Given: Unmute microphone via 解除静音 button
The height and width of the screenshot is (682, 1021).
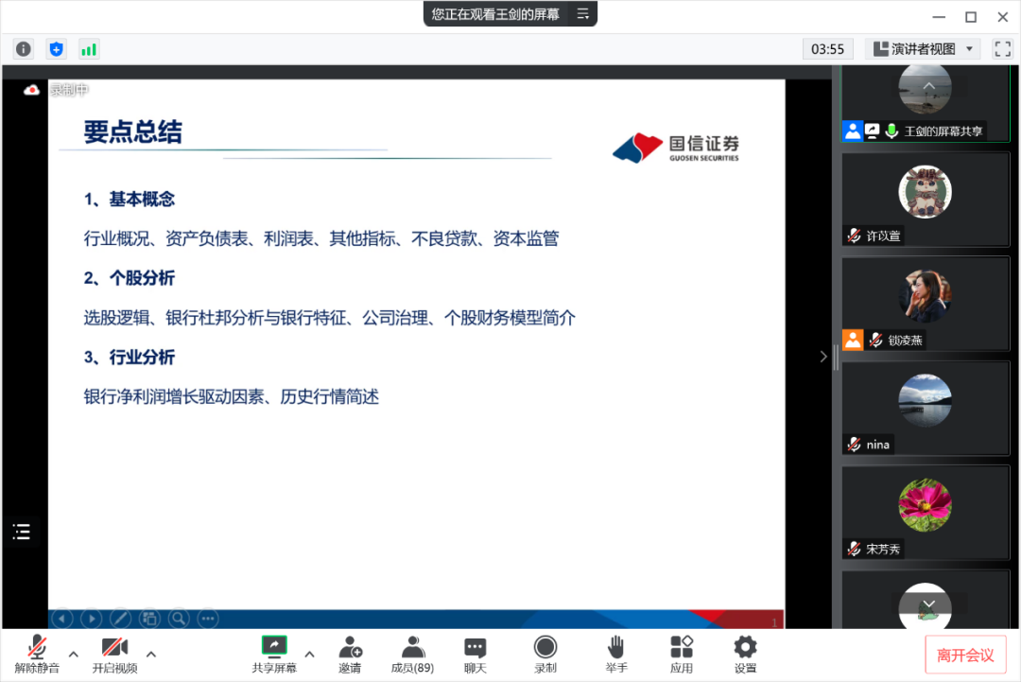Looking at the screenshot, I should tap(37, 654).
